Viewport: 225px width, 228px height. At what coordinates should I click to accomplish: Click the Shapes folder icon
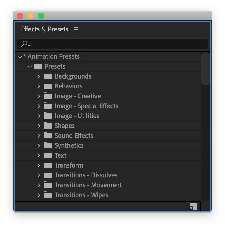point(47,126)
